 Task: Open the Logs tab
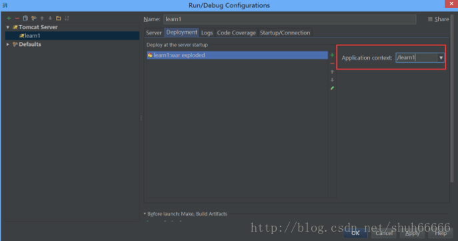tap(207, 33)
